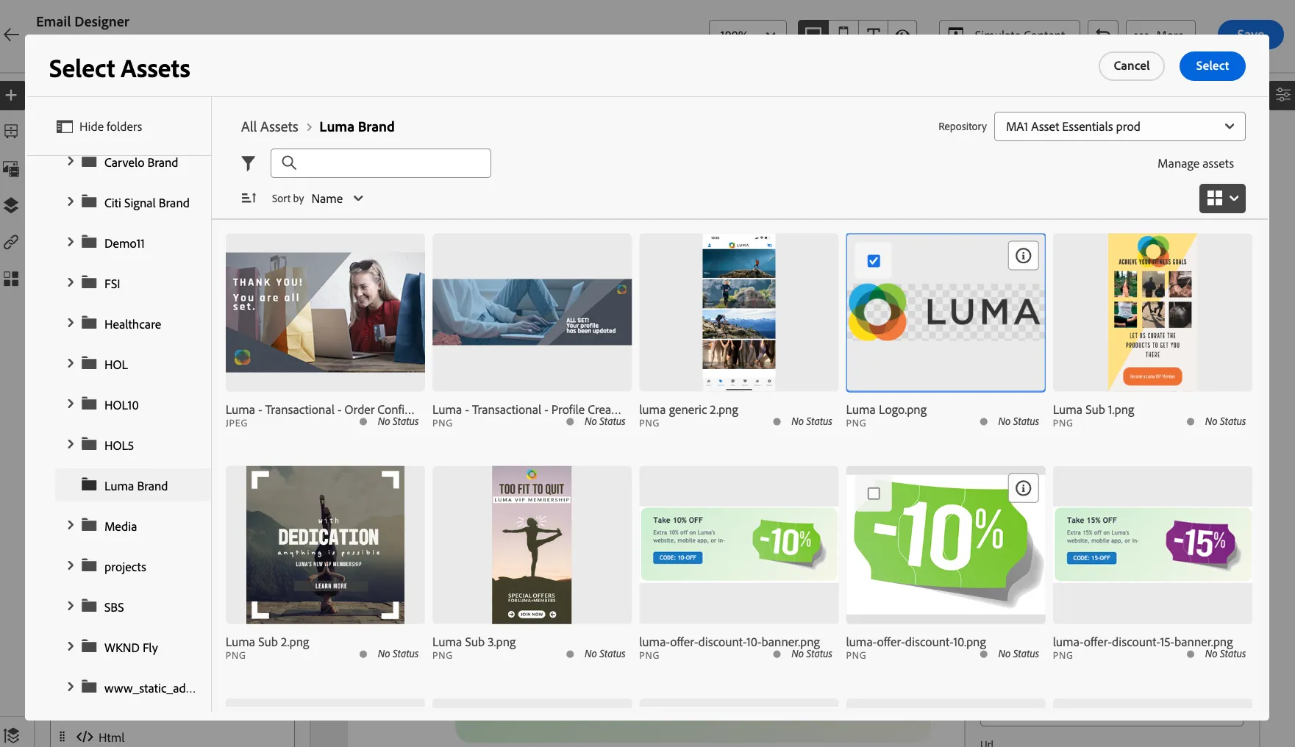This screenshot has height=747, width=1295.
Task: Open the asset picker icon in left rail
Action: 11,168
